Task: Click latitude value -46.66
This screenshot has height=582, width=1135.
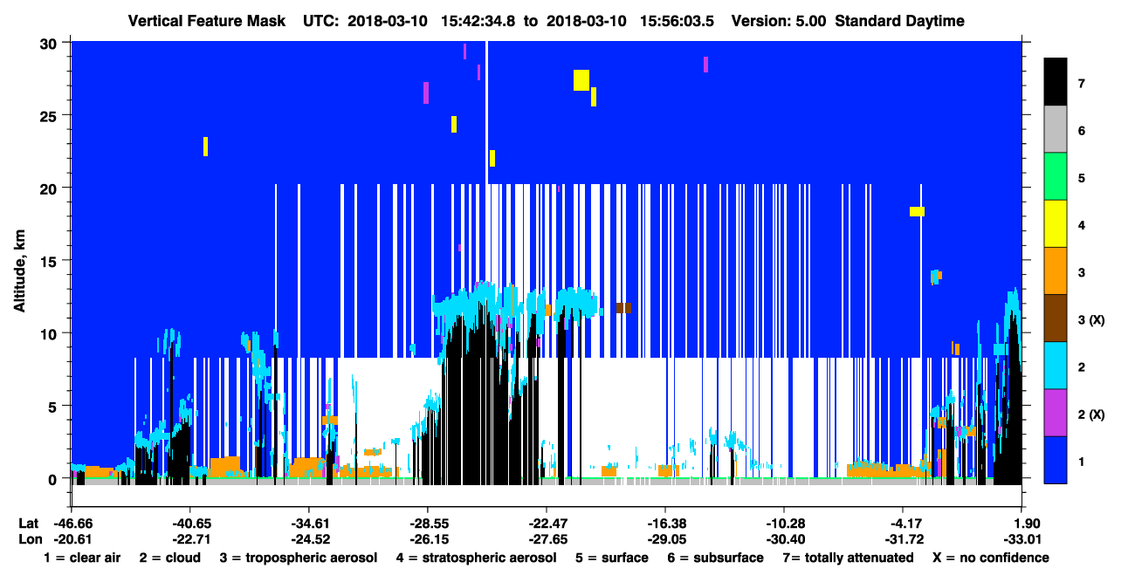Action: [72, 523]
